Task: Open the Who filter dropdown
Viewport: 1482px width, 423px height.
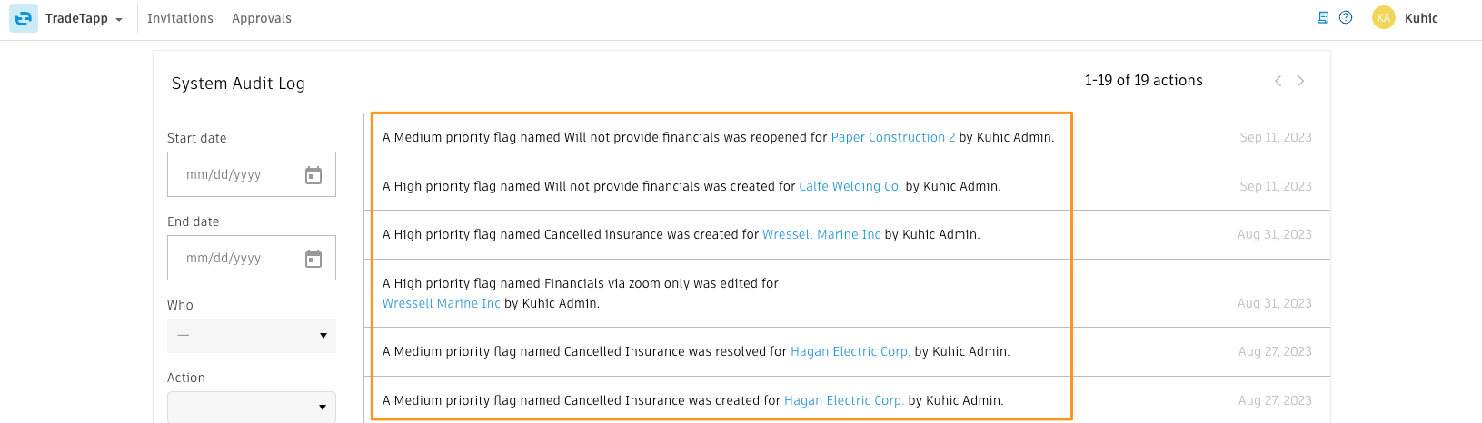Action: pos(252,336)
